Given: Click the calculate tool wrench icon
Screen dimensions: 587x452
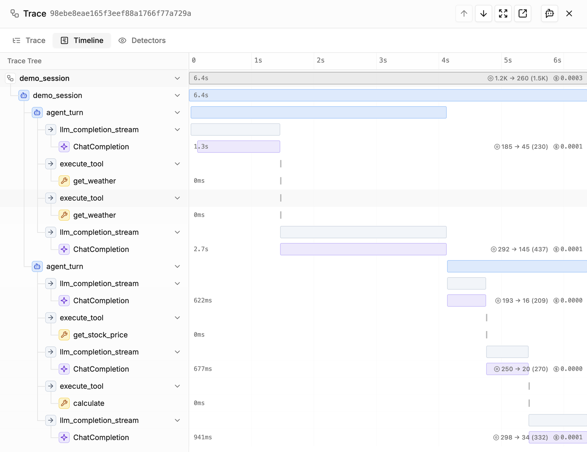Looking at the screenshot, I should click(64, 403).
